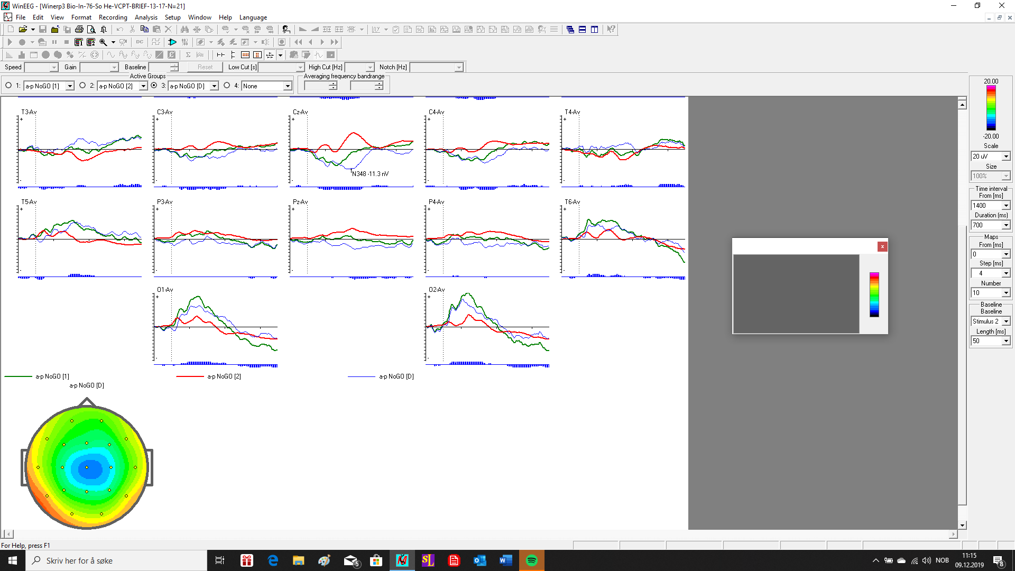Expand Baseline Stimulus 2 dropdown
This screenshot has height=571, width=1015.
tap(1006, 321)
